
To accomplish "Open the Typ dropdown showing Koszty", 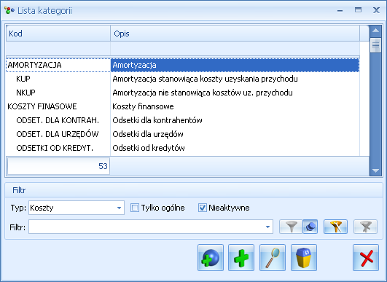I will pyautogui.click(x=77, y=208).
